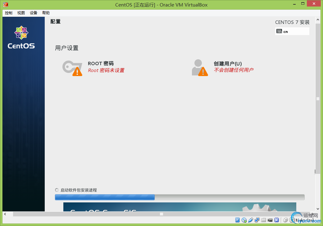Click the shared folders status icon
The height and width of the screenshot is (226, 323).
[x=263, y=220]
